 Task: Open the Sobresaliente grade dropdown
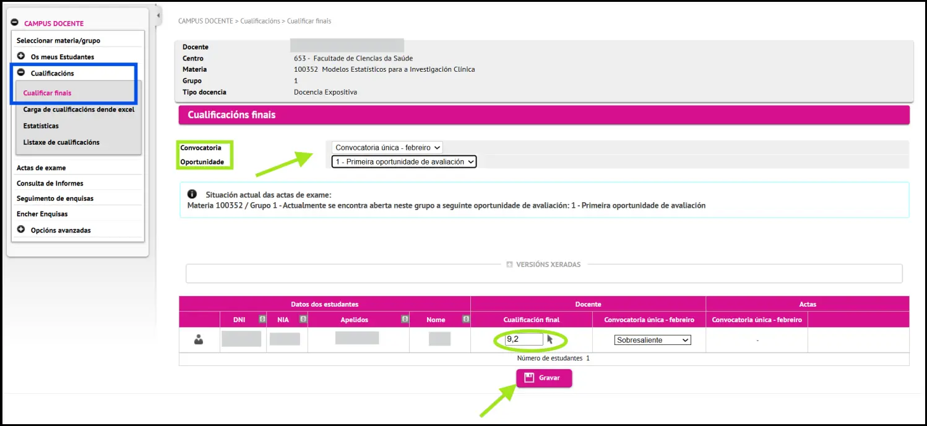[x=652, y=340]
